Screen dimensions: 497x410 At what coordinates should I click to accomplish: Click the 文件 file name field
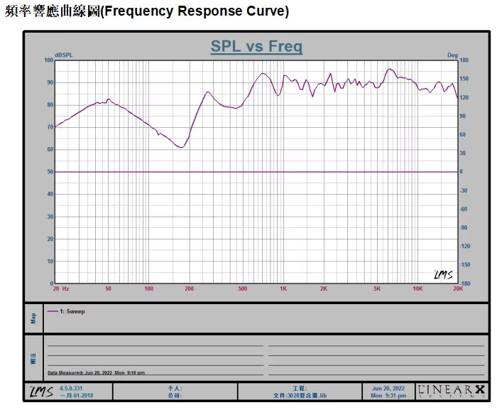[x=299, y=395]
